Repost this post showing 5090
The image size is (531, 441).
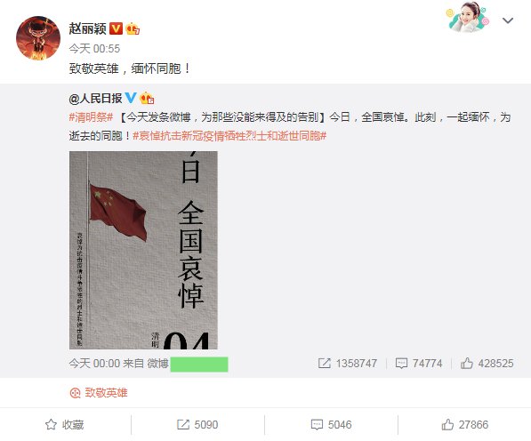(197, 425)
